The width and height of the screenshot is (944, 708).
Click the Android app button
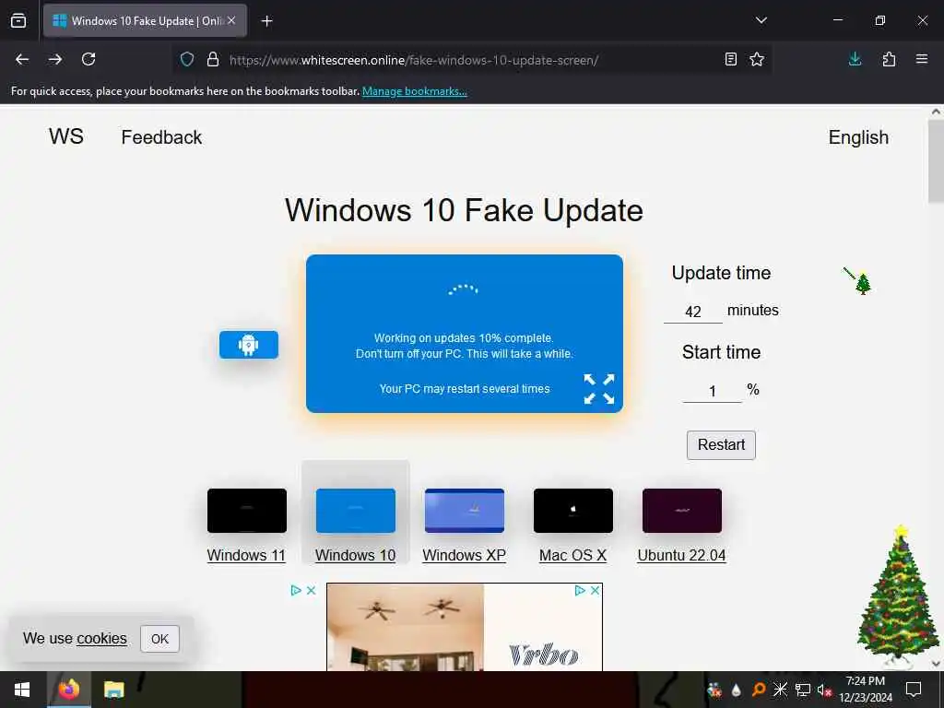click(x=249, y=345)
